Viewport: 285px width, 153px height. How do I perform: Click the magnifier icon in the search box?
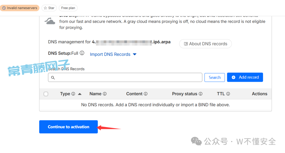[x=53, y=78]
